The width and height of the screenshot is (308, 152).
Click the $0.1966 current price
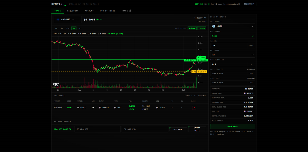[x=89, y=20]
